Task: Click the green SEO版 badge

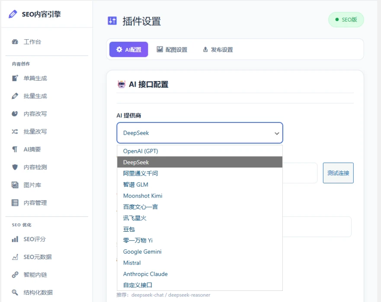Action: [346, 20]
